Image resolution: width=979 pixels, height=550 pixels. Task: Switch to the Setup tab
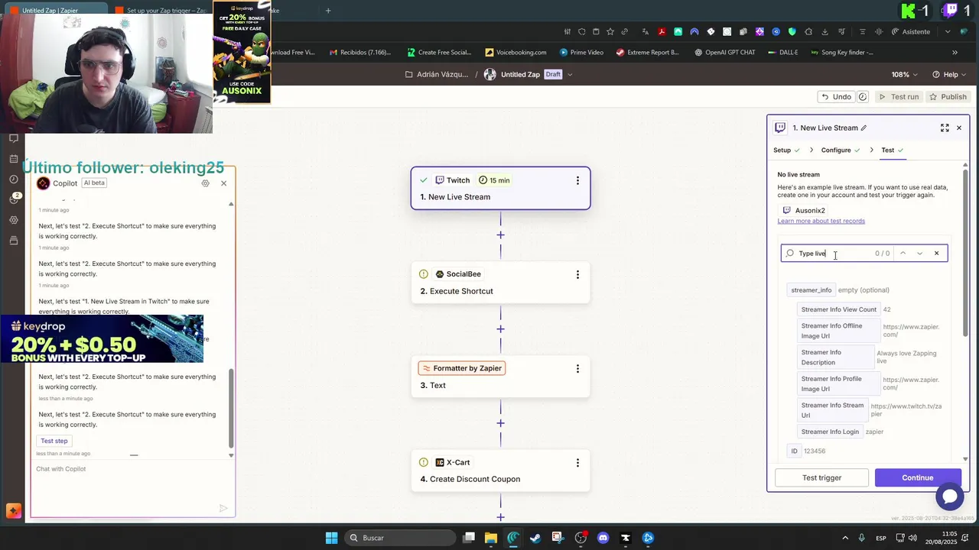coord(786,150)
